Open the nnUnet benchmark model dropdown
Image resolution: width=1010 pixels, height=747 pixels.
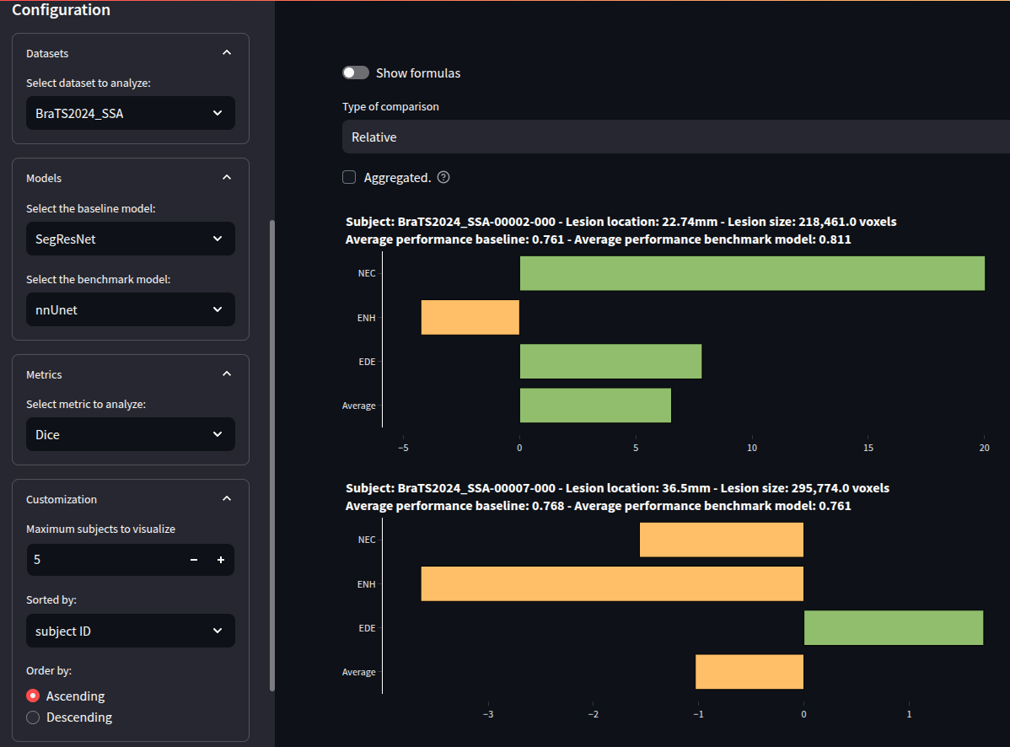[x=131, y=310]
